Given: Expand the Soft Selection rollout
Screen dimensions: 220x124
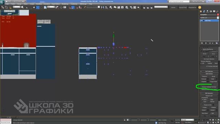Looking at the screenshot, I should click(x=209, y=71).
